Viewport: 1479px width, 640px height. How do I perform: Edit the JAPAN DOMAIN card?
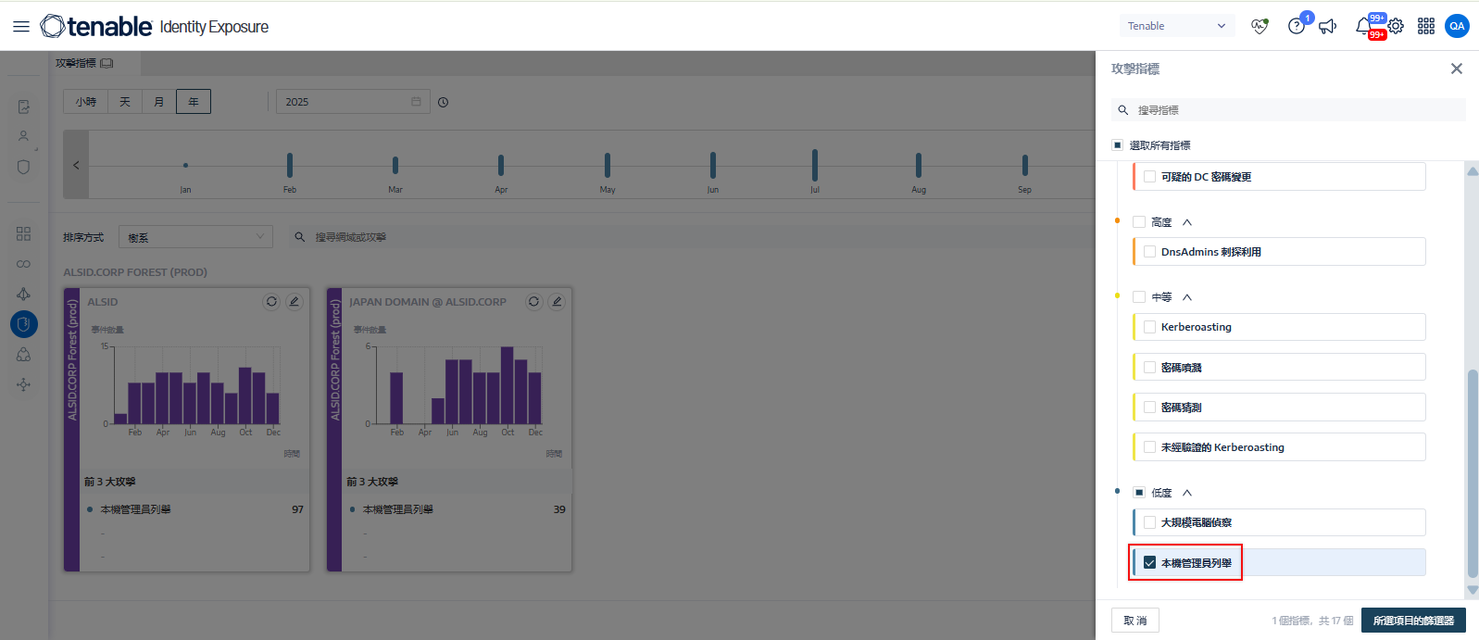[557, 302]
